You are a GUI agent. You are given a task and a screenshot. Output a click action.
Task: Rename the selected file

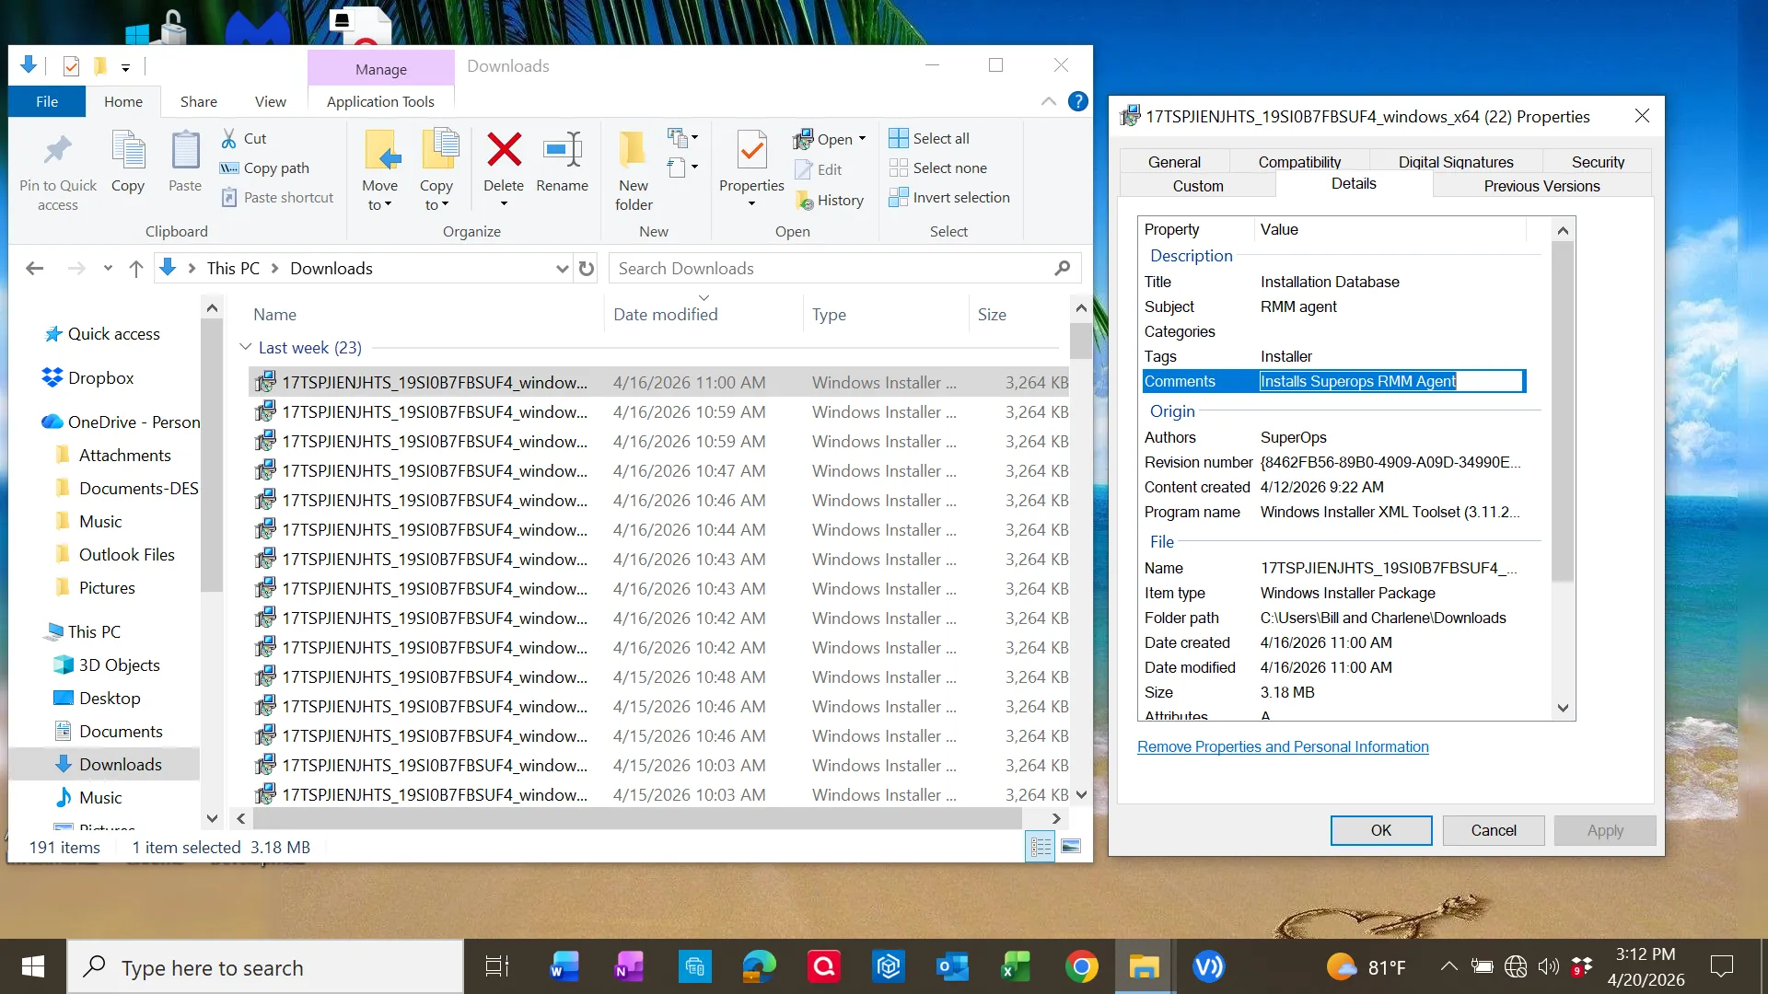click(563, 166)
